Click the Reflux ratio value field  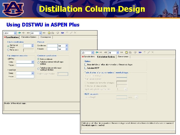pyautogui.click(x=28, y=50)
